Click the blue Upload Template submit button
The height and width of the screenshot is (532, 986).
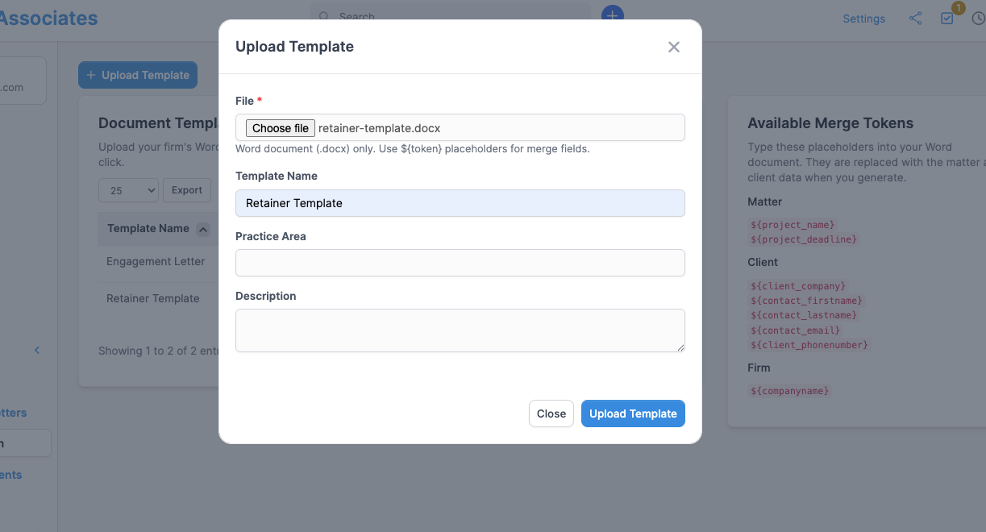pos(633,414)
